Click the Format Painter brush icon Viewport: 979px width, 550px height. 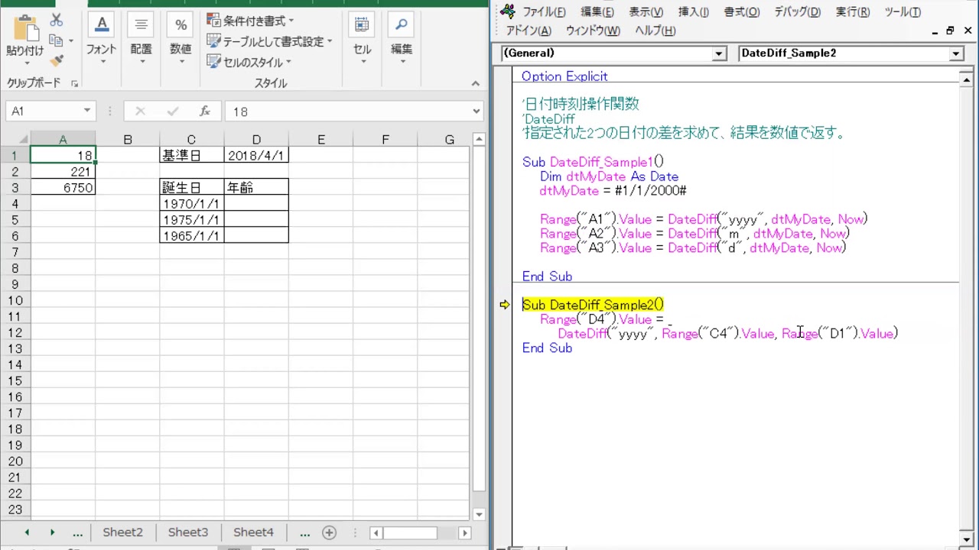click(56, 60)
